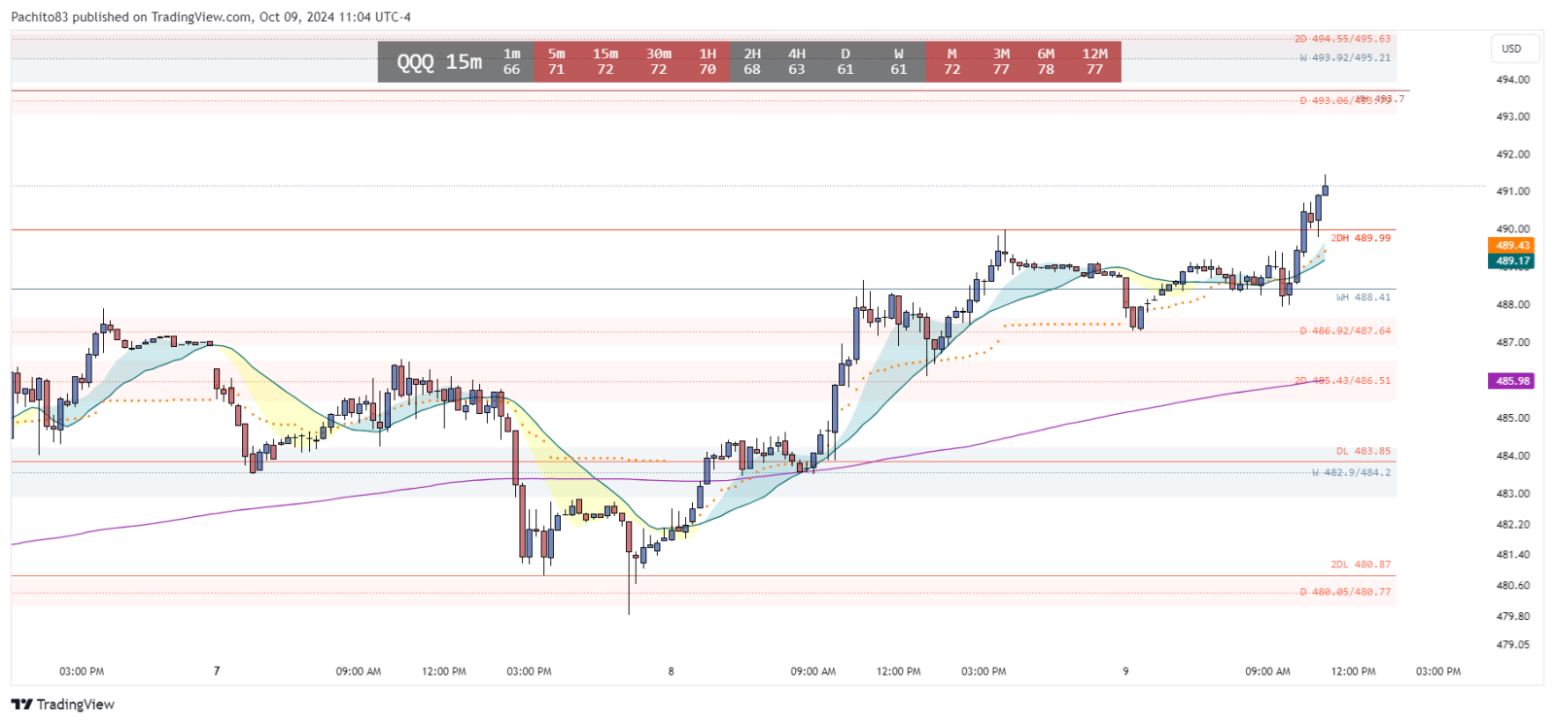Click the 485.00 price axis label
The image size is (1555, 724).
(1512, 418)
